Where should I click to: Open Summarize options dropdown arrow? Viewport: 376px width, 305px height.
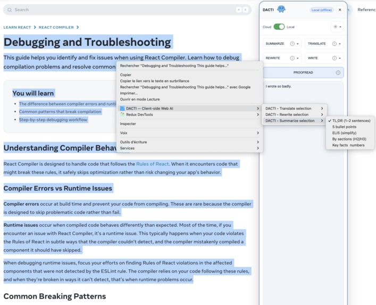coord(298,44)
